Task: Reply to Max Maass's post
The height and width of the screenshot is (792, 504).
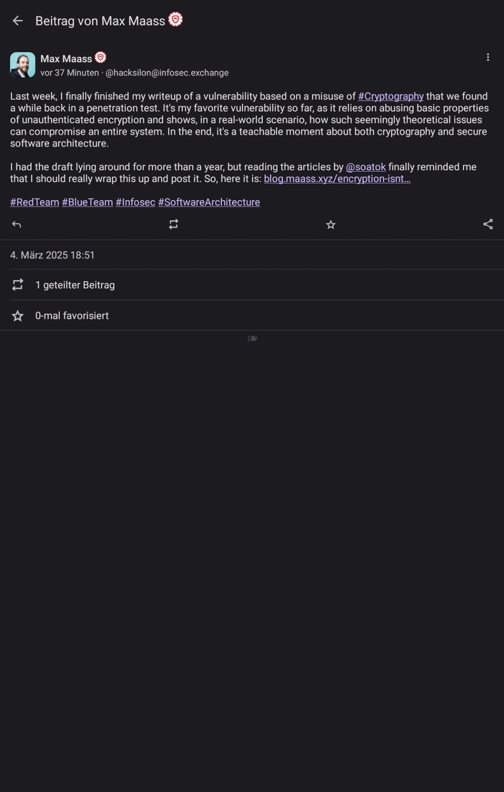Action: [x=17, y=225]
